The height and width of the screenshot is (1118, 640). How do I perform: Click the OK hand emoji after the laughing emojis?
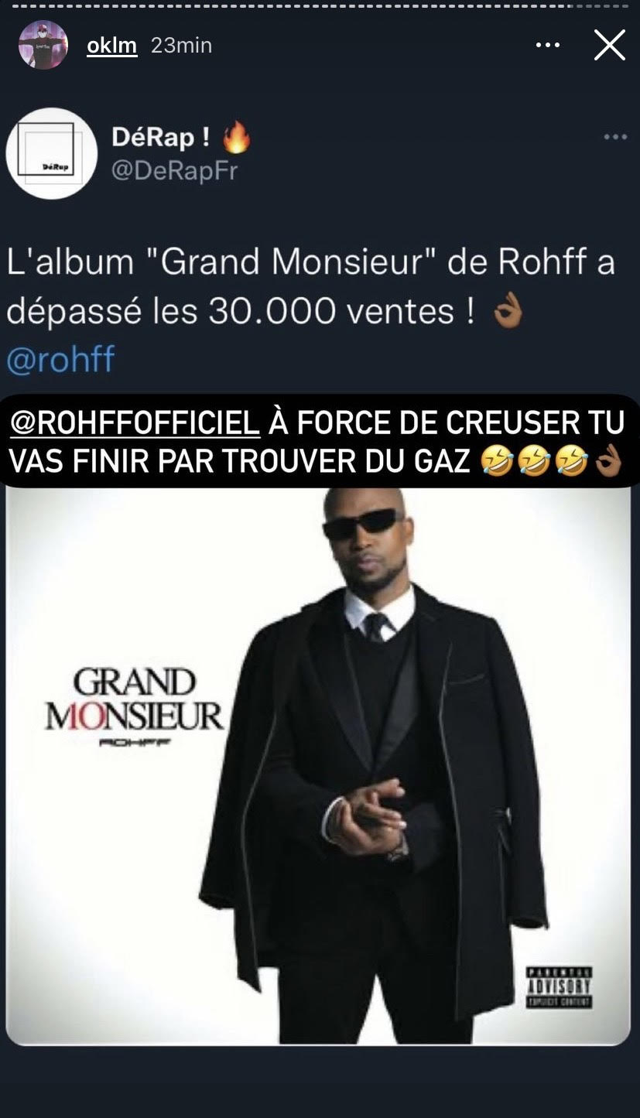(x=608, y=462)
